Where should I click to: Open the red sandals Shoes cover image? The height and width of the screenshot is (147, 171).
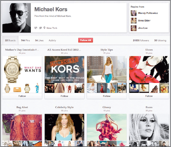(149, 69)
